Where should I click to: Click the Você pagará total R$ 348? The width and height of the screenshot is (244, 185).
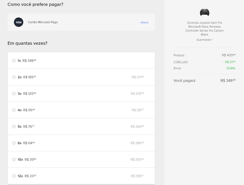click(228, 81)
